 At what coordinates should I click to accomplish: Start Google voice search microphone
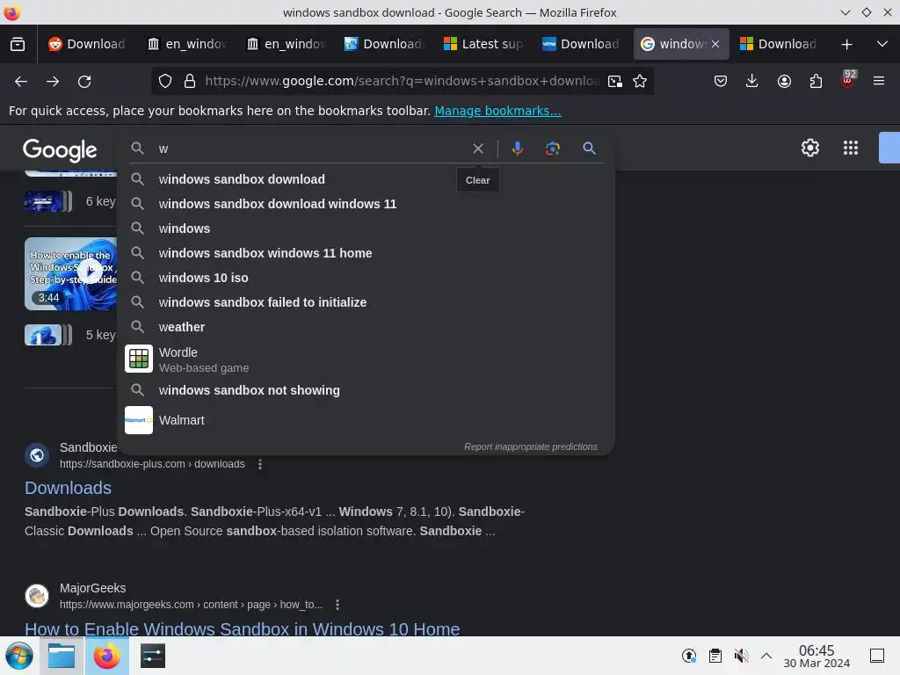517,149
